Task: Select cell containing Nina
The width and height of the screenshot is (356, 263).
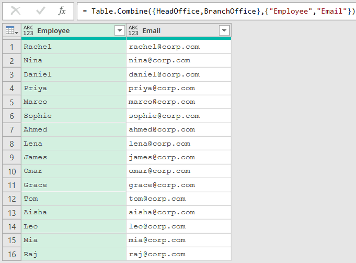Action: pos(74,61)
